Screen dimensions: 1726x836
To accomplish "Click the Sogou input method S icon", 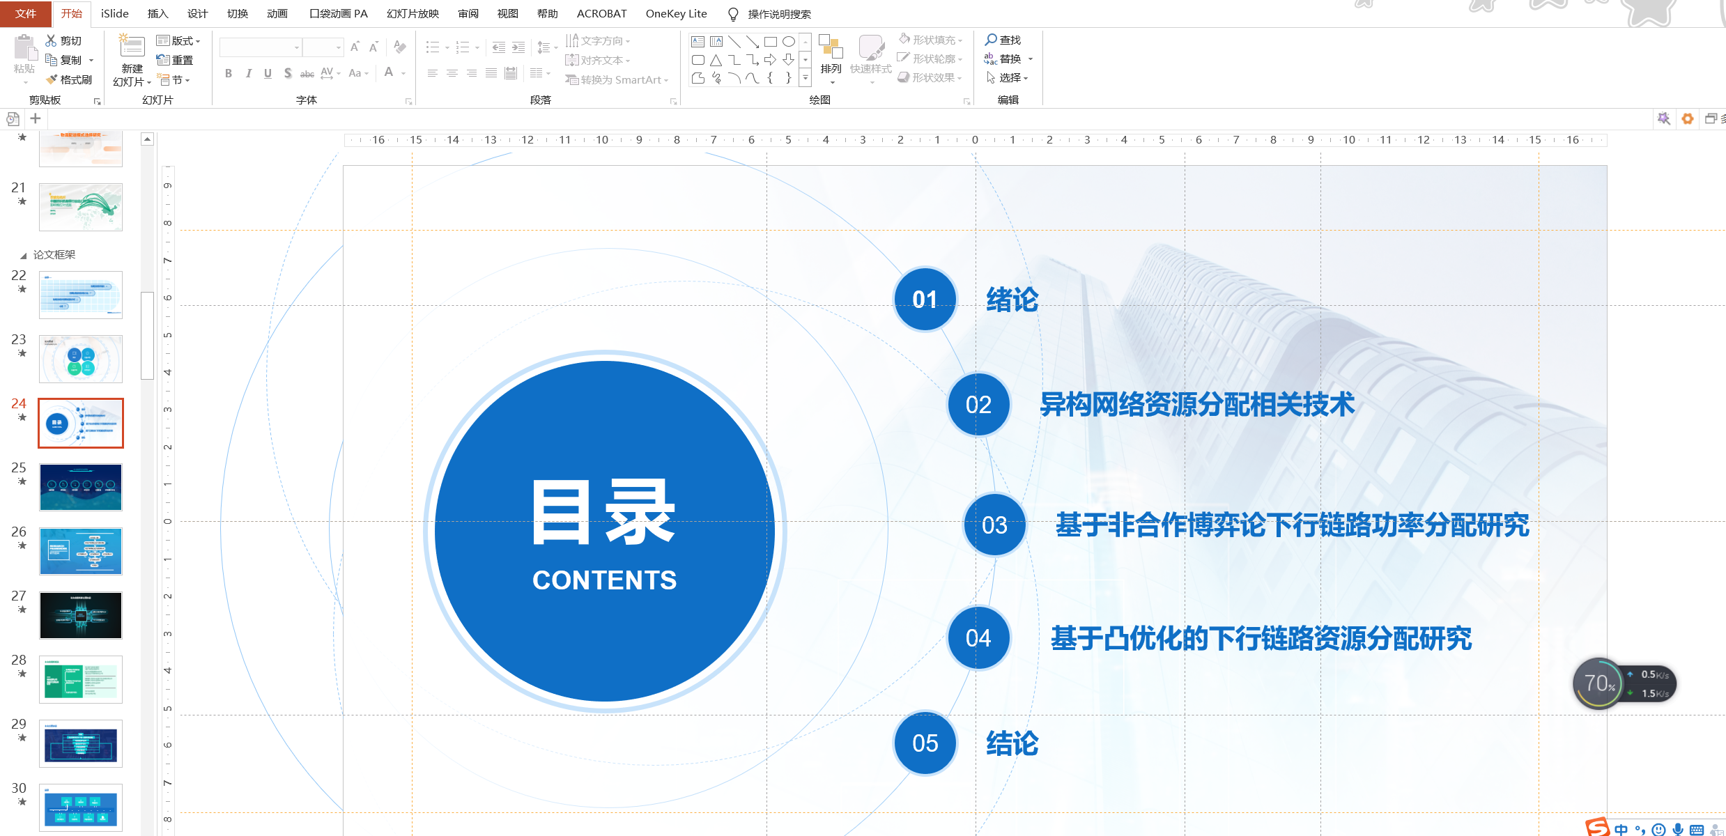I will [1597, 828].
